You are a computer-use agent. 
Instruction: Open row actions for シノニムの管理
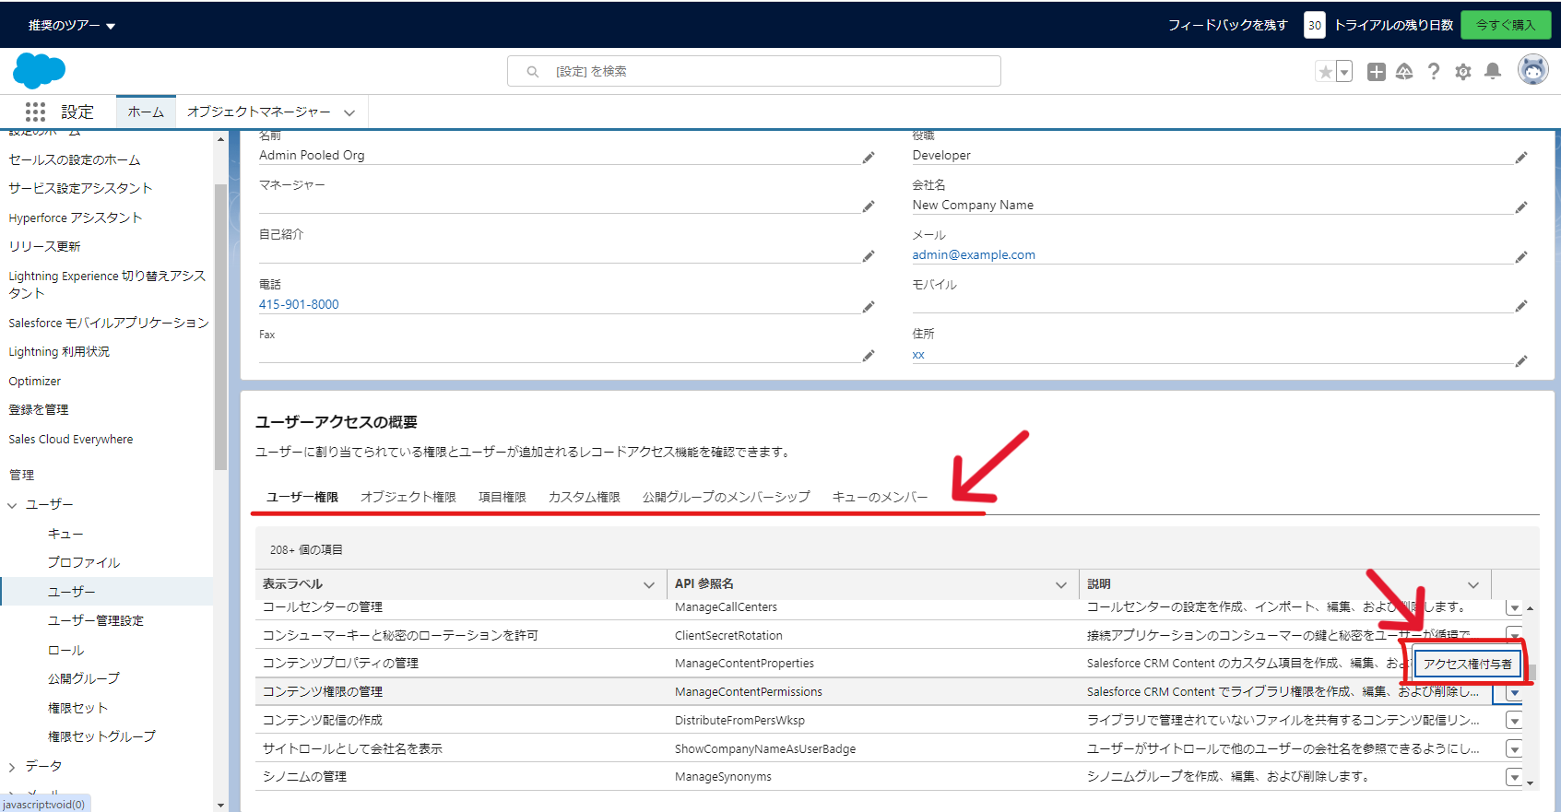click(1514, 777)
